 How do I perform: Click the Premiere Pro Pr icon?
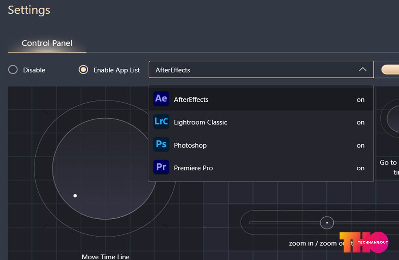click(161, 167)
